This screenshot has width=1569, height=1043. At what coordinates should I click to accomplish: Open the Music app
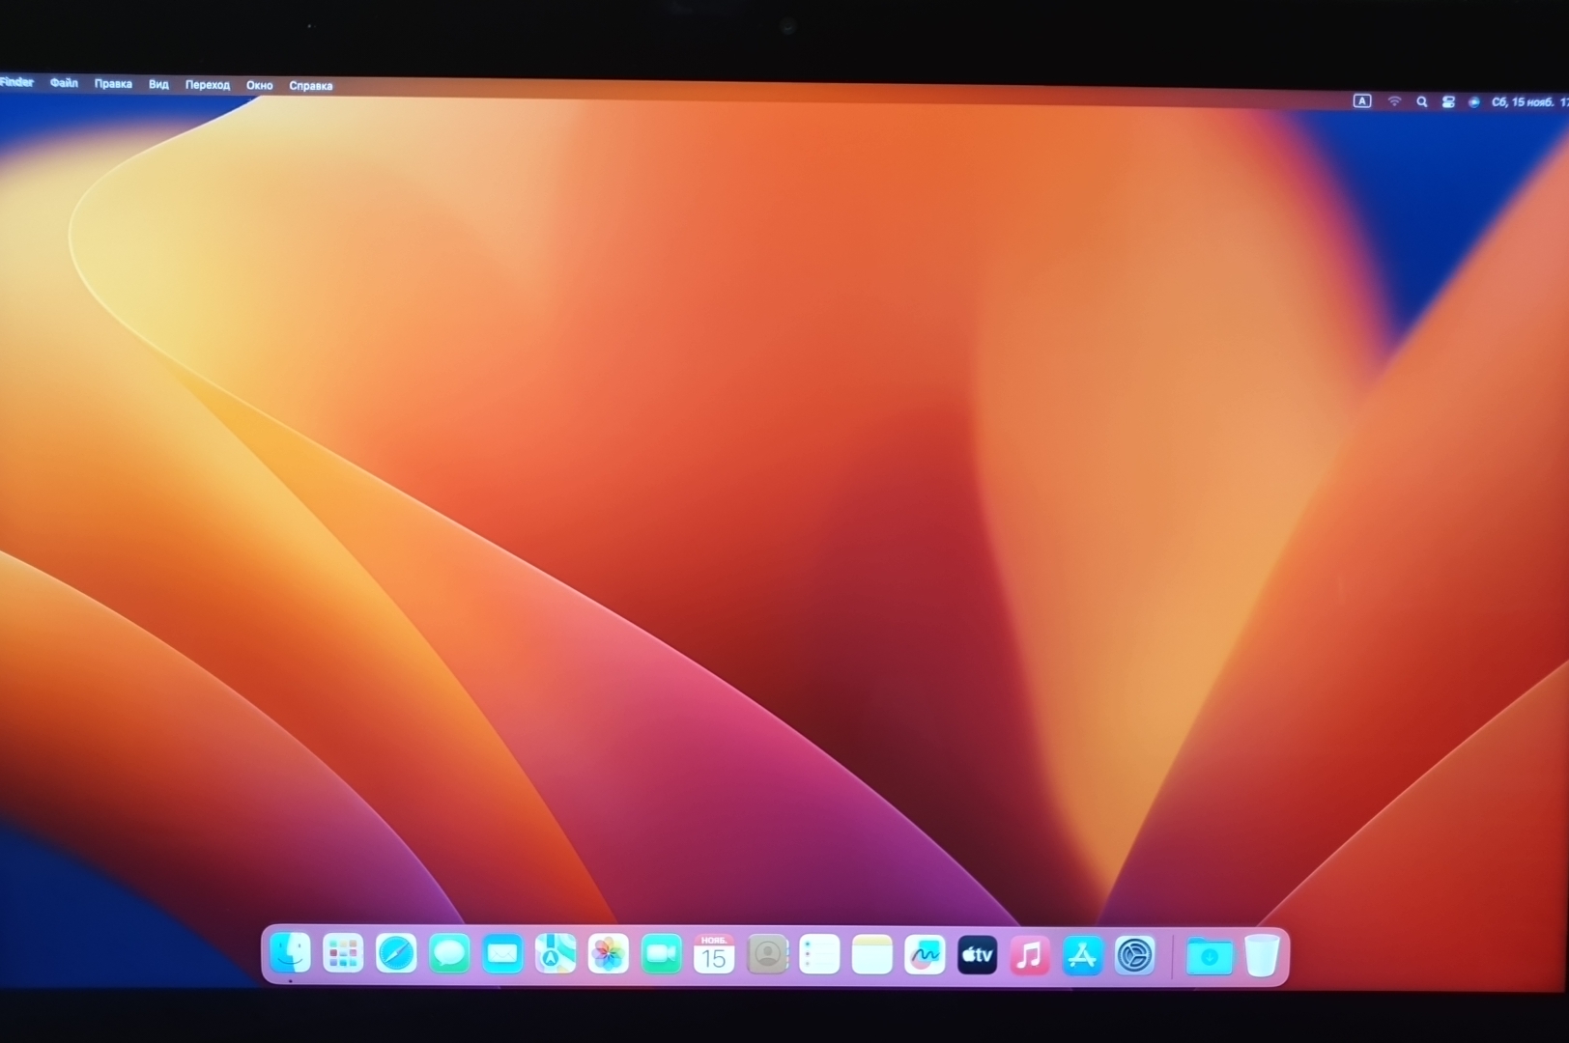coord(1030,956)
